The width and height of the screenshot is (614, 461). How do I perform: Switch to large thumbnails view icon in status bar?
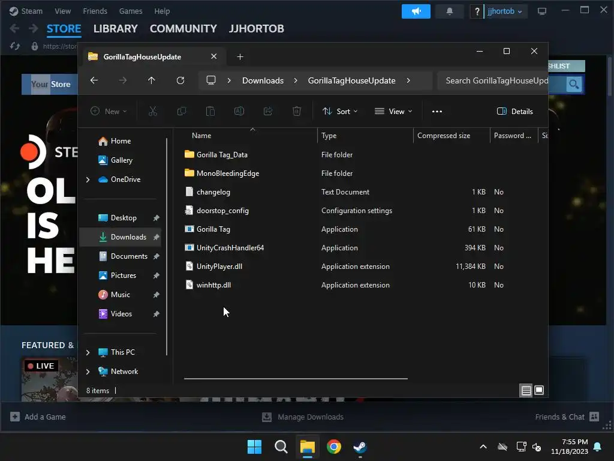click(539, 390)
